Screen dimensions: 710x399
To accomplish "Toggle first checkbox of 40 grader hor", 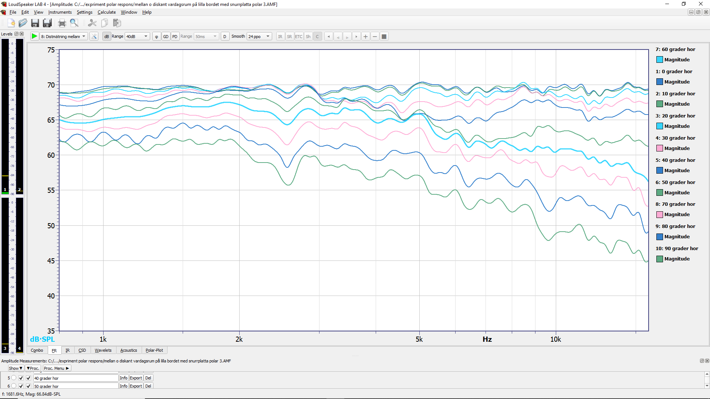I will click(21, 378).
